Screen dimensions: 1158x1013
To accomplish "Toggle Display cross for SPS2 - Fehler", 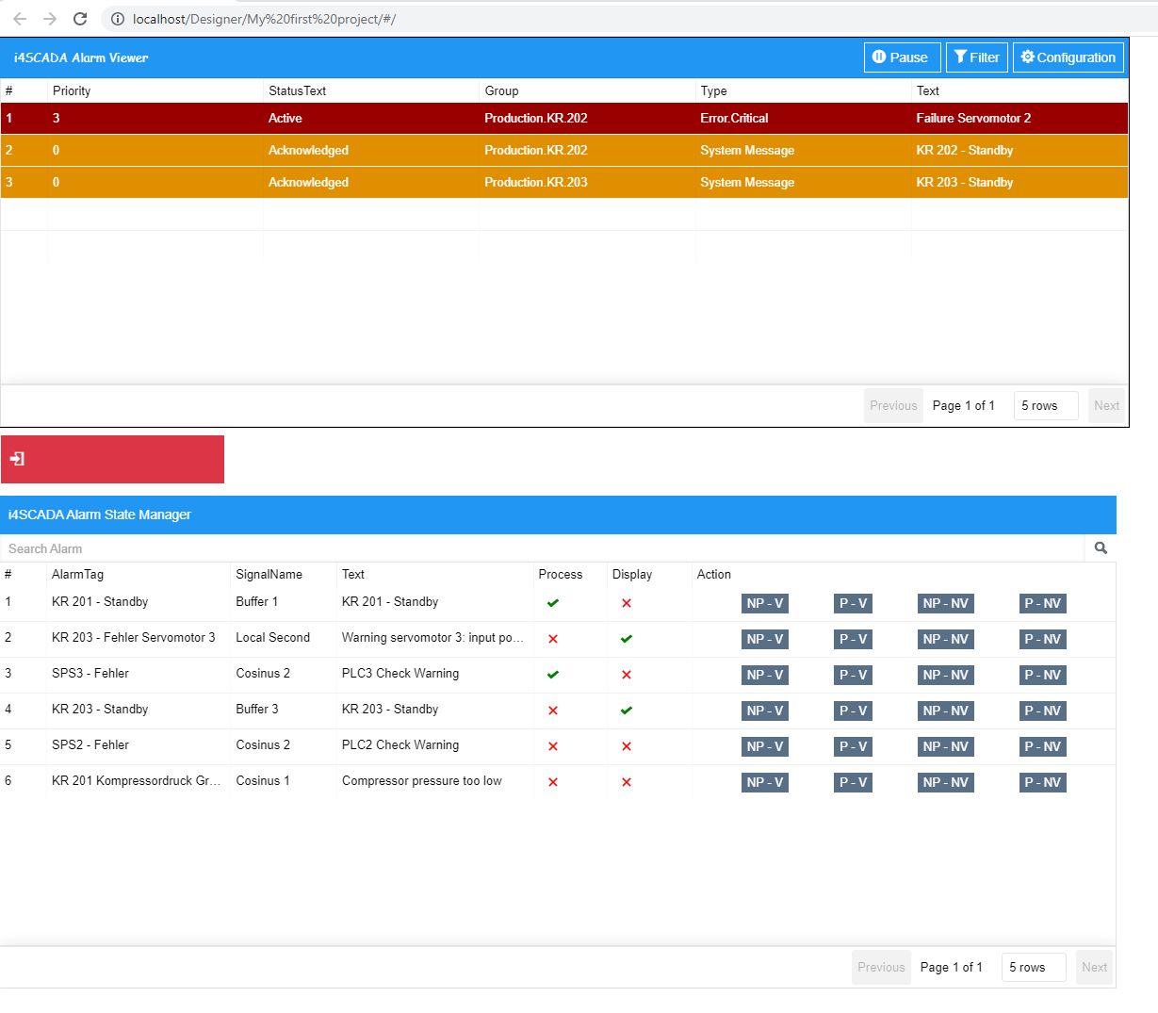I will (x=627, y=746).
